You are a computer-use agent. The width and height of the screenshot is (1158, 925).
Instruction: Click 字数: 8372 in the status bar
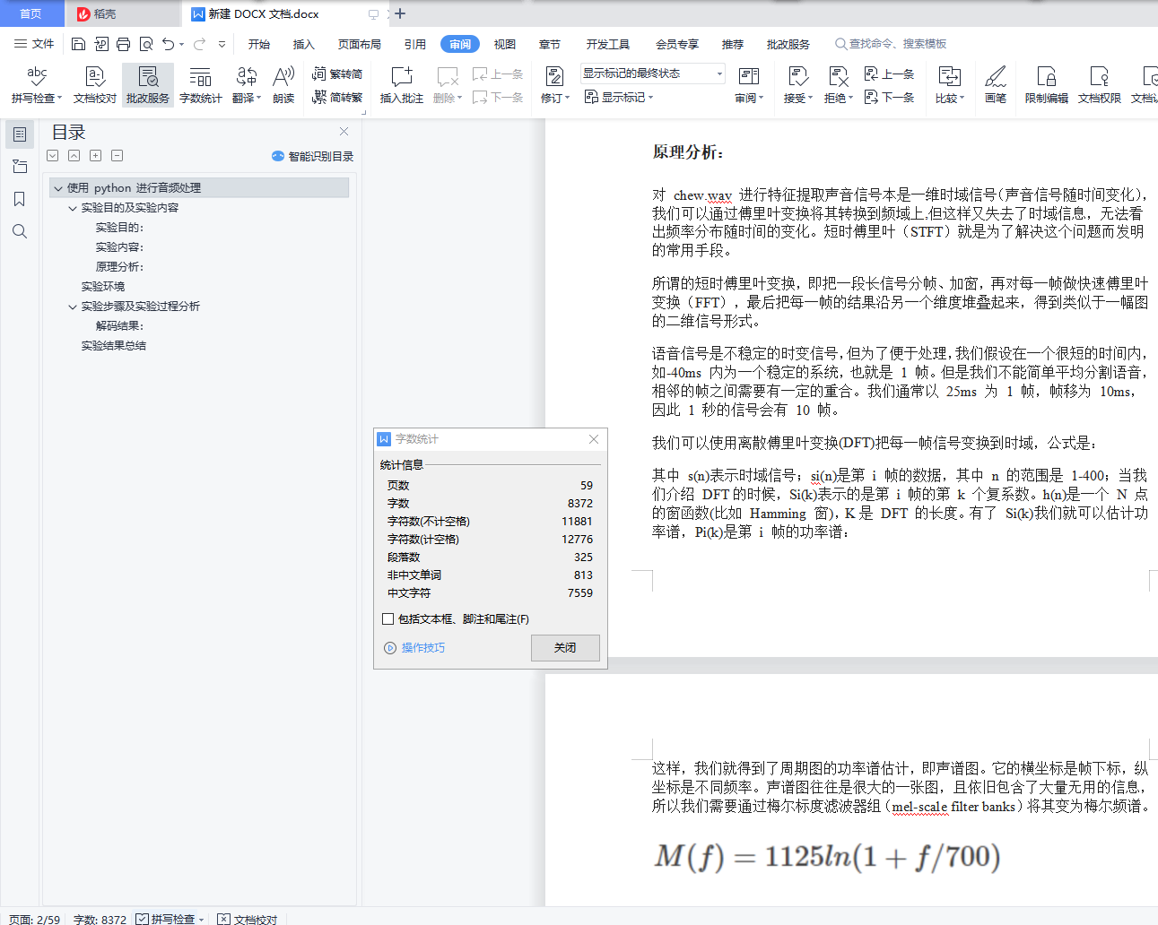100,919
